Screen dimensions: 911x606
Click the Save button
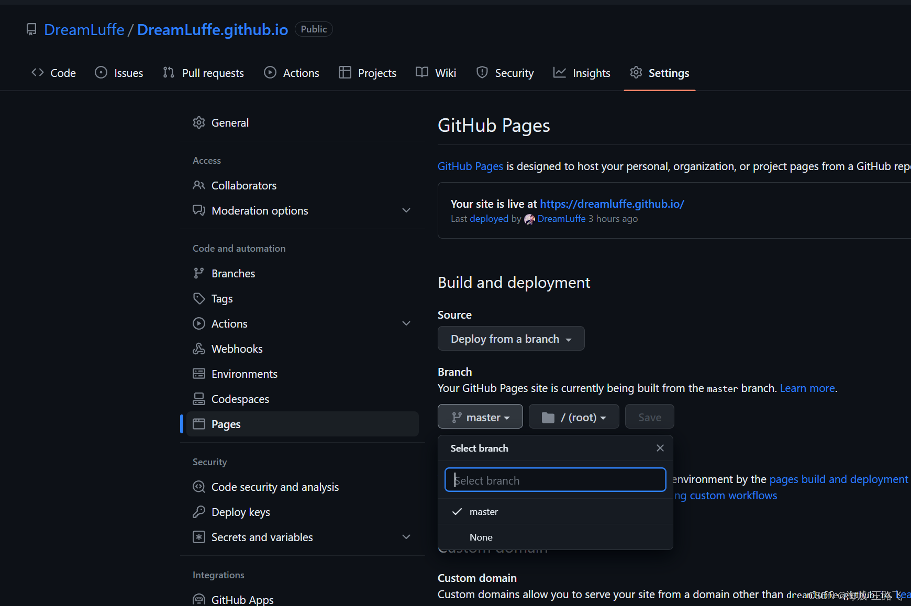(x=649, y=418)
